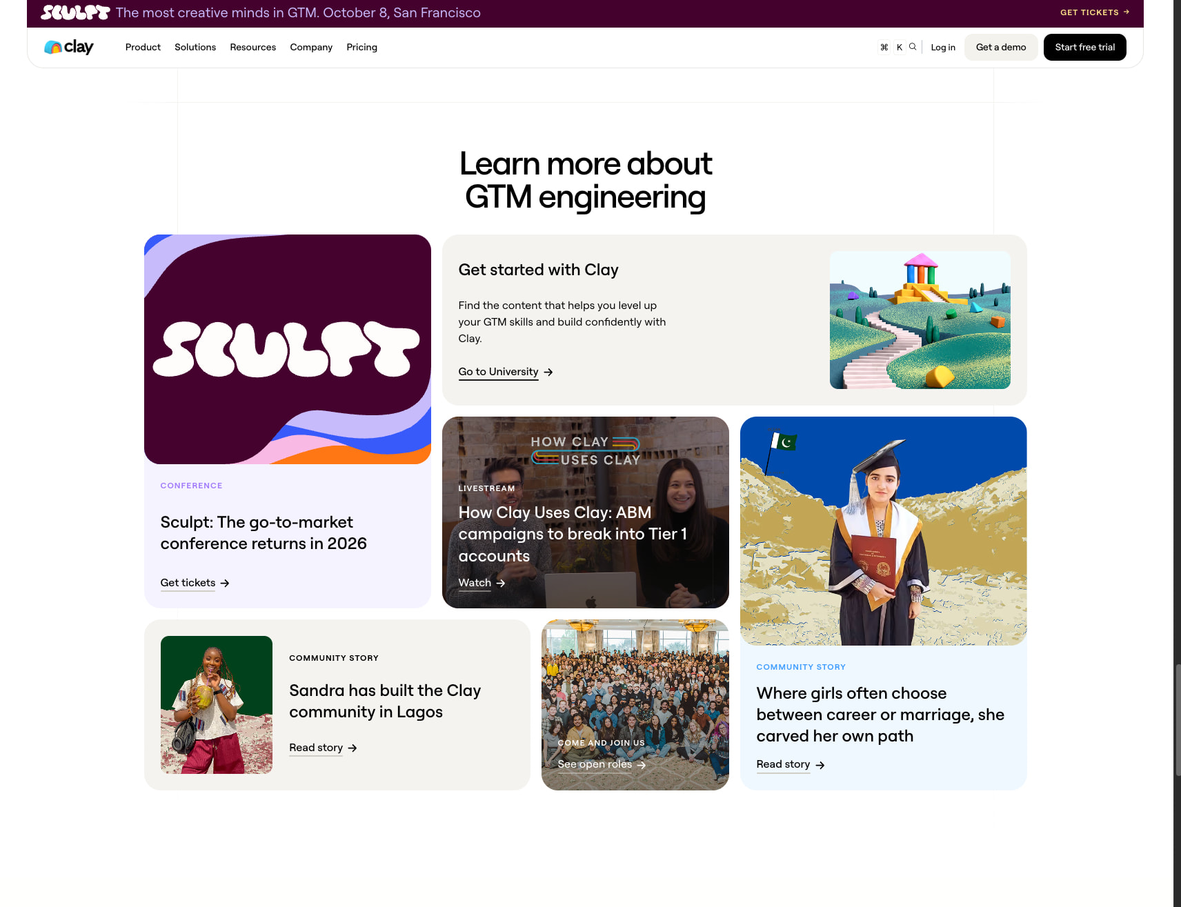
Task: Click the banner text about October 8, San Francisco
Action: click(x=298, y=12)
